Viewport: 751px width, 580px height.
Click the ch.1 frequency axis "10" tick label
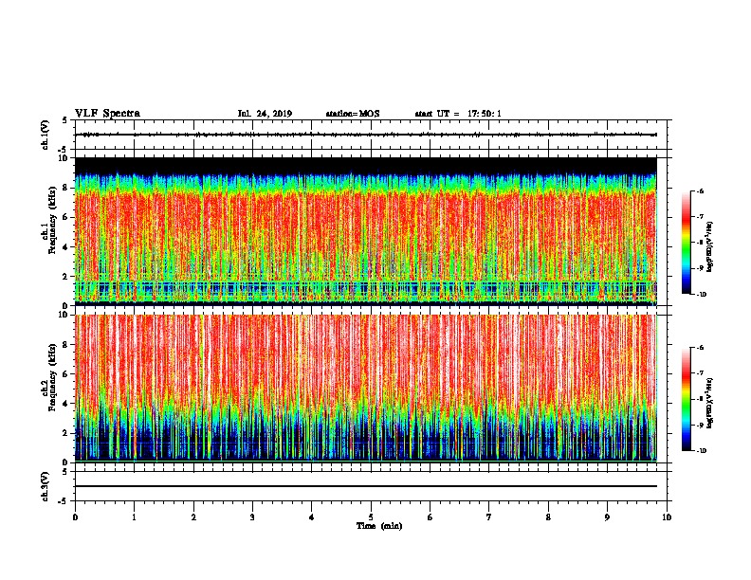click(63, 158)
